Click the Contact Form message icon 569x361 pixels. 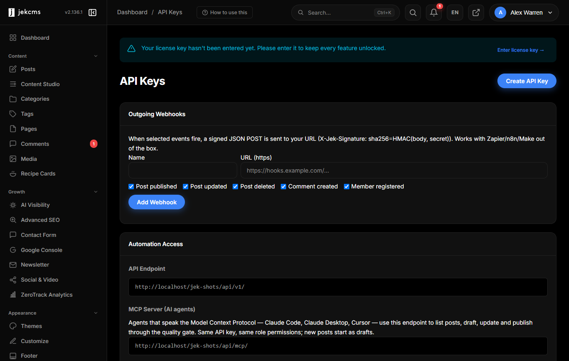click(x=13, y=235)
